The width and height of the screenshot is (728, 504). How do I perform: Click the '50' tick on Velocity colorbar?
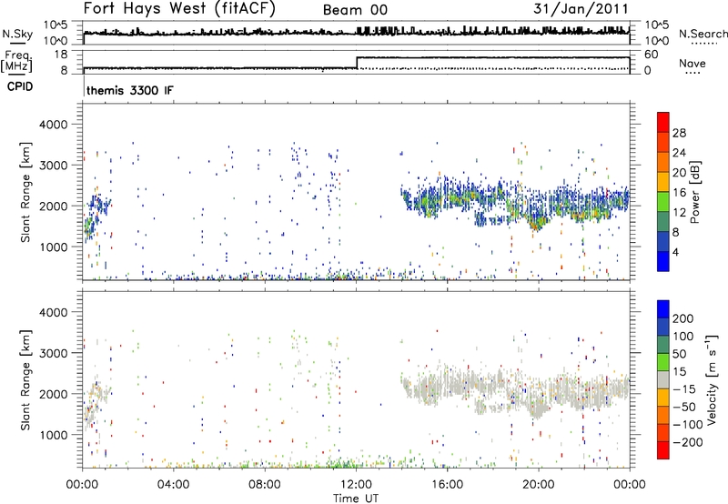(679, 354)
